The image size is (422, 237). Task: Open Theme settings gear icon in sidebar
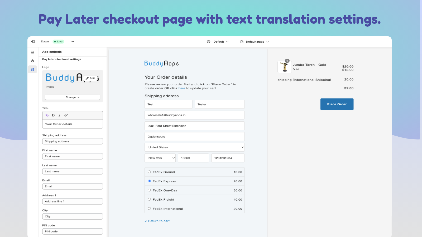coord(32,61)
